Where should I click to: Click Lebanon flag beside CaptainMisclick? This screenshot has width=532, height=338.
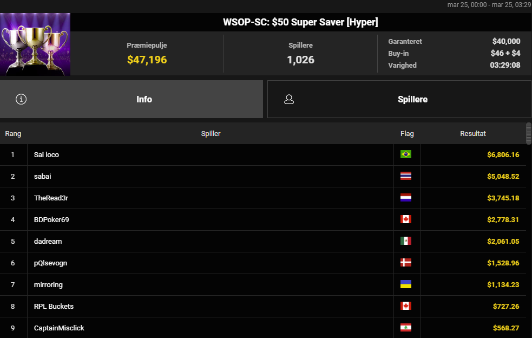[406, 328]
